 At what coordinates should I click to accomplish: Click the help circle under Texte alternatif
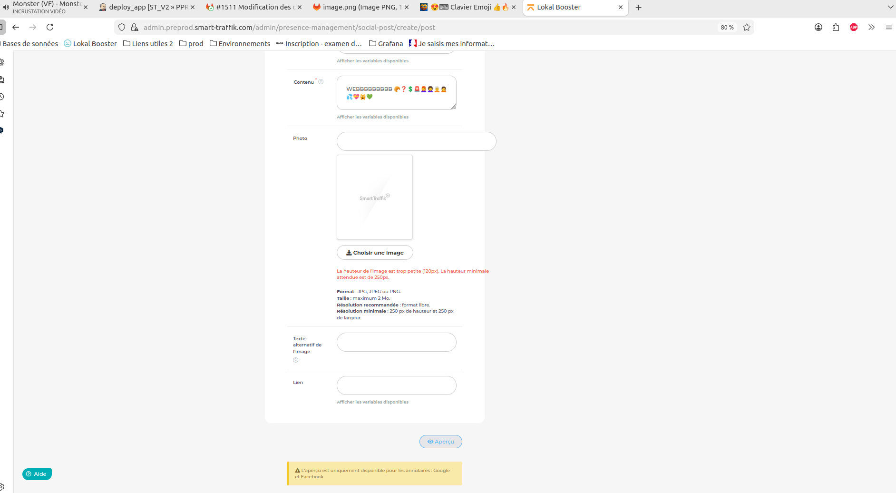(295, 360)
